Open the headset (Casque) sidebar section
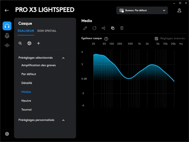The width and height of the screenshot is (189, 142). pyautogui.click(x=7, y=26)
